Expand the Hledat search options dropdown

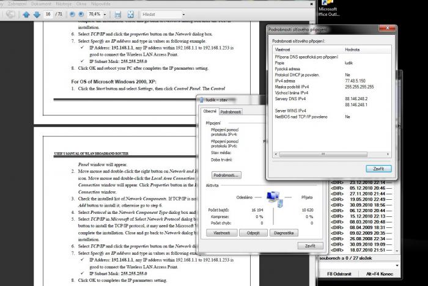click(183, 13)
